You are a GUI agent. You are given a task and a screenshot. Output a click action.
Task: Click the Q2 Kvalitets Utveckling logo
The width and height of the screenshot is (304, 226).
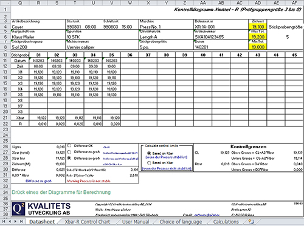click(x=41, y=209)
